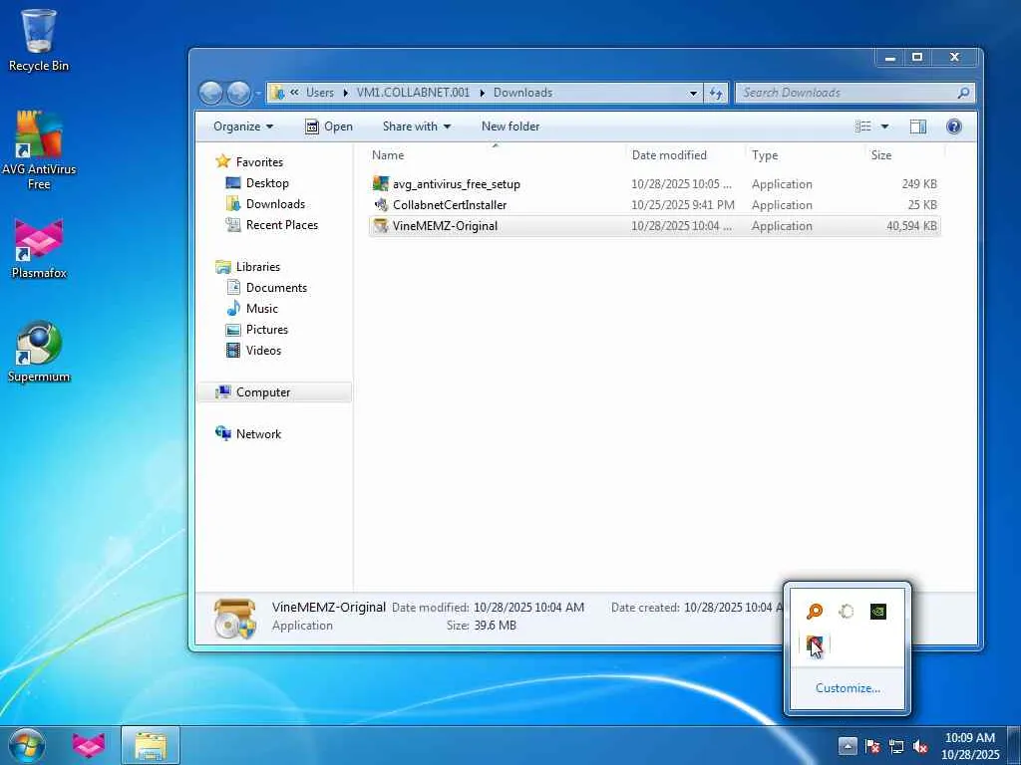Click the search magnifier icon

pyautogui.click(x=963, y=93)
